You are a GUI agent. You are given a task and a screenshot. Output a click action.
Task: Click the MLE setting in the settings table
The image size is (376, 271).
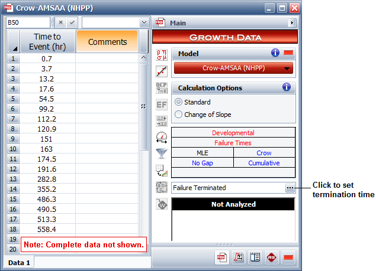pyautogui.click(x=203, y=152)
